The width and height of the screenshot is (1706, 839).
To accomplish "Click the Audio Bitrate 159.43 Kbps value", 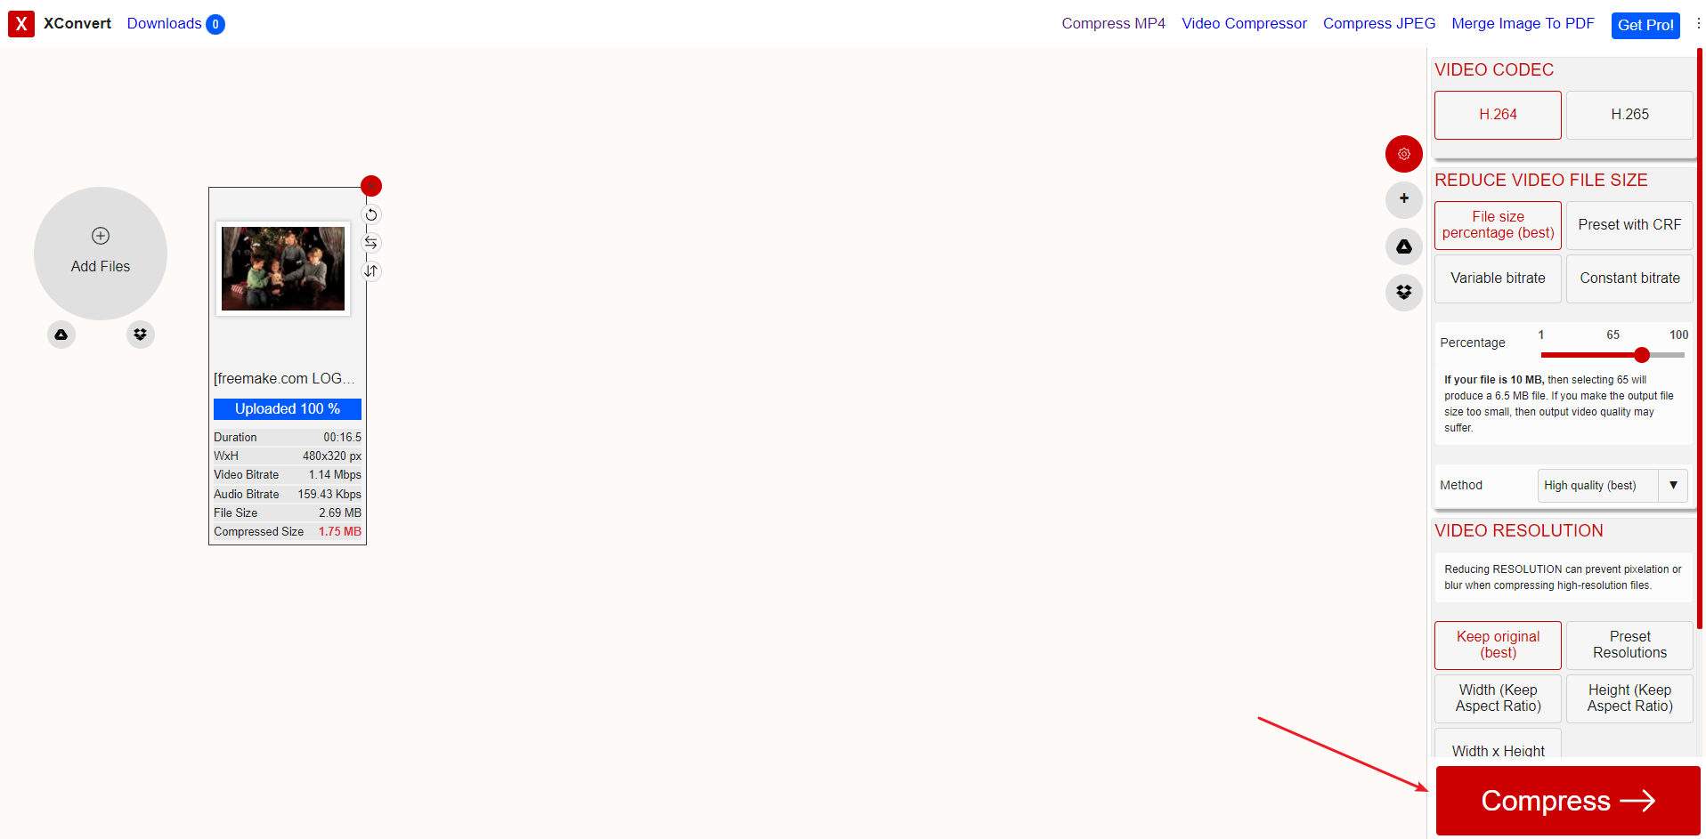I will tap(329, 495).
